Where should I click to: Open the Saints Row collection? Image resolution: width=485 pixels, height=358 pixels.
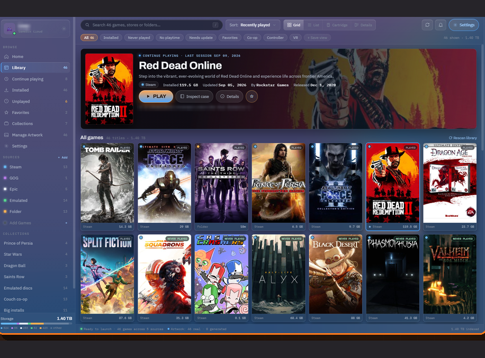[35, 277]
